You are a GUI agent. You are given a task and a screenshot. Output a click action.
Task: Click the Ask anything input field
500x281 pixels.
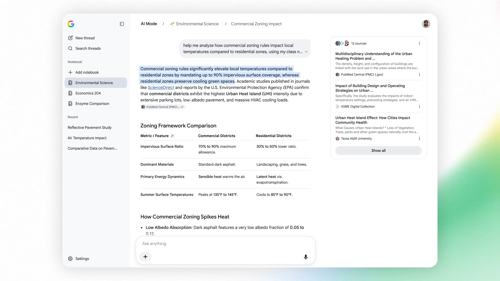[226, 244]
